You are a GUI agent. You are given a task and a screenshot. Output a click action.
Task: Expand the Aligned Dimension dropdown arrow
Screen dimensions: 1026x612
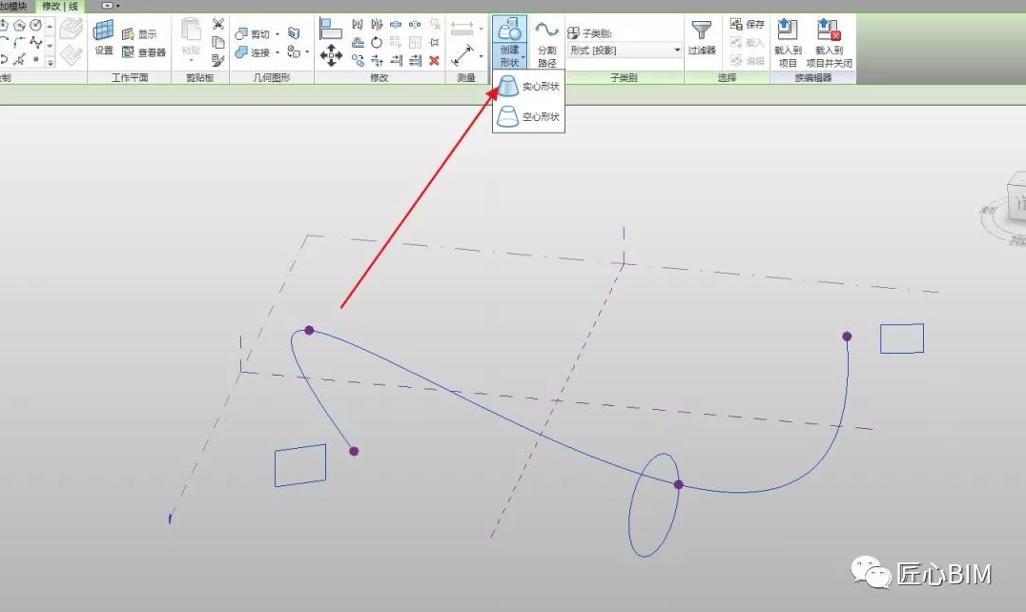482,56
